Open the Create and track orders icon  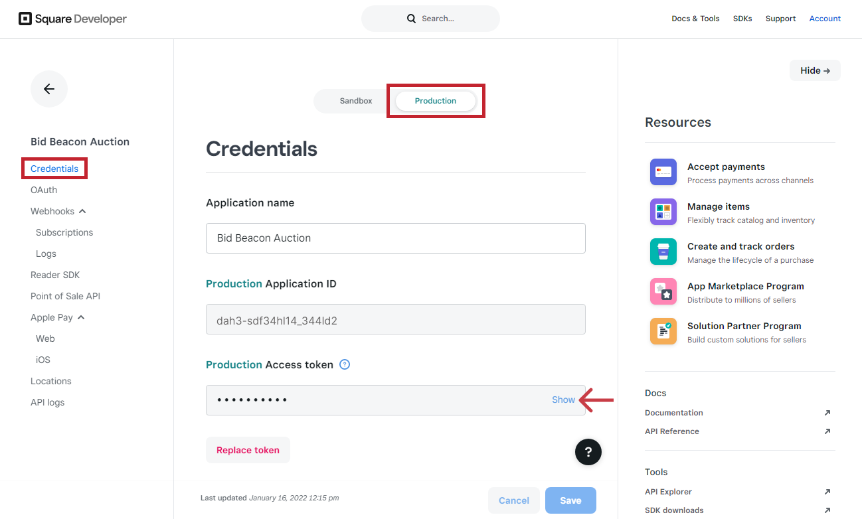click(663, 252)
